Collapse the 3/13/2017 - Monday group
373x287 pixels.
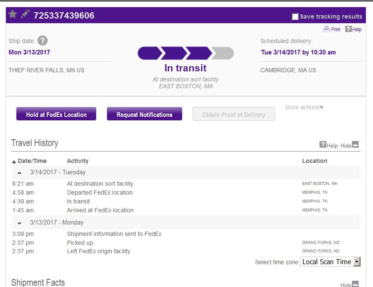(19, 223)
